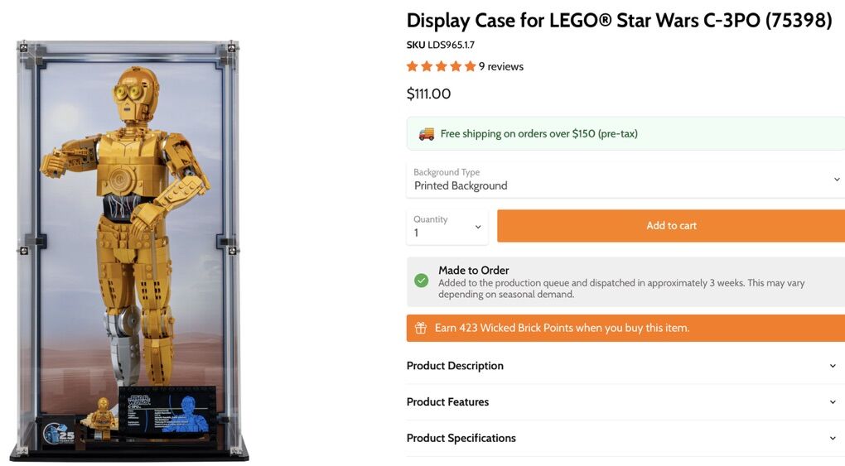Click the gift icon in the orange banner

point(421,328)
